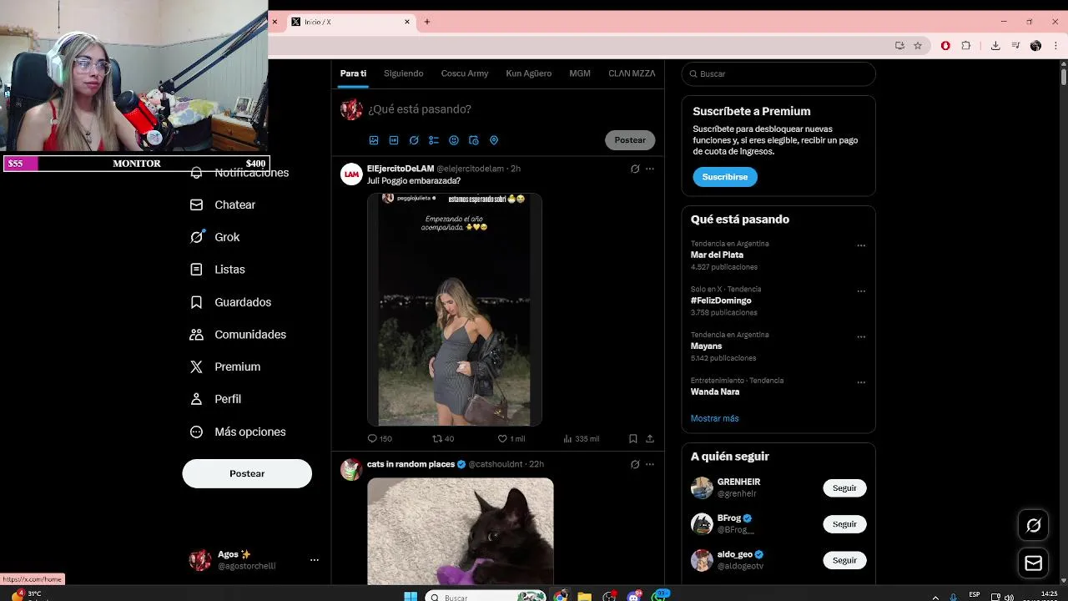Follow the BFrog account
Screen dimensions: 1068x601
click(x=844, y=524)
